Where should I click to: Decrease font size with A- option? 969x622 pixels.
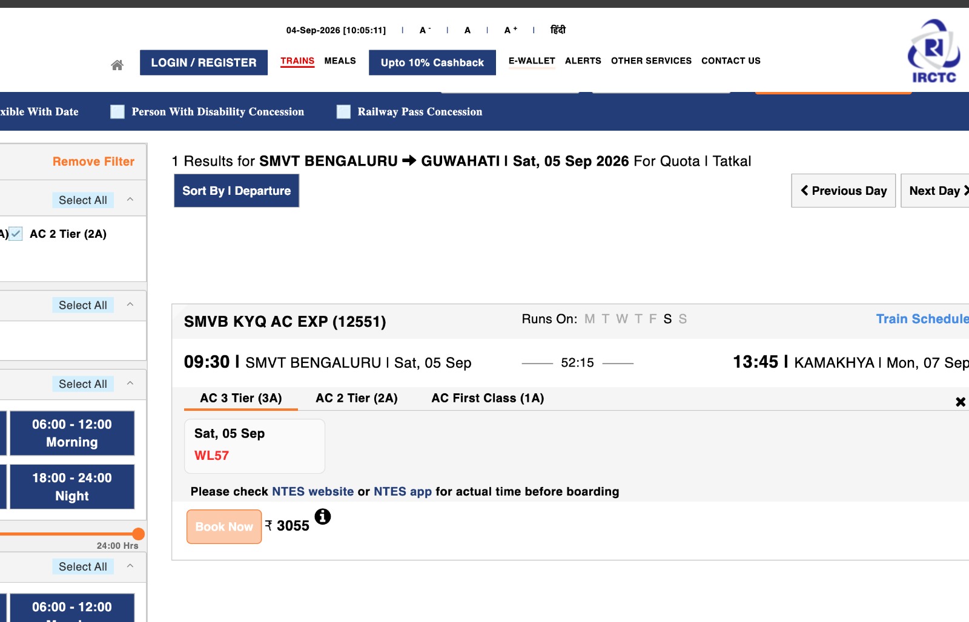(x=425, y=30)
